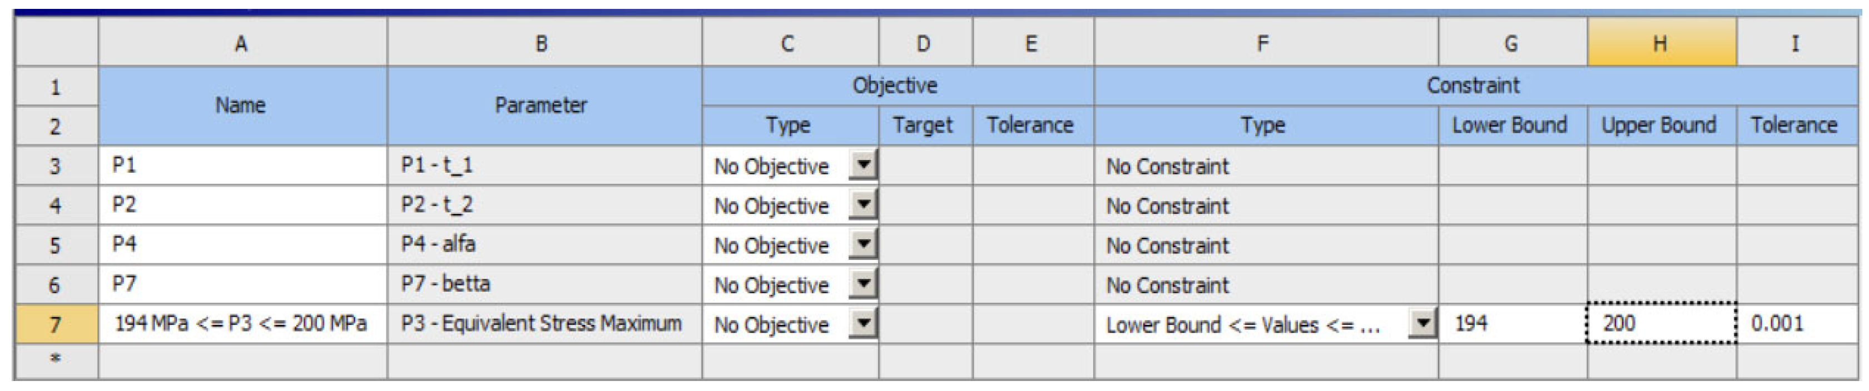Open Objective Type dropdown for P1 row

tap(862, 165)
